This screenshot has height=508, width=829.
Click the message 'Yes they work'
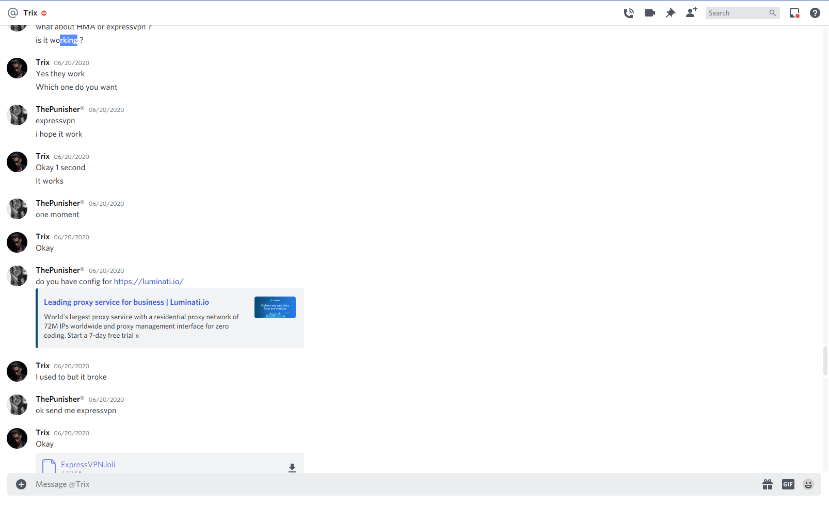point(60,74)
